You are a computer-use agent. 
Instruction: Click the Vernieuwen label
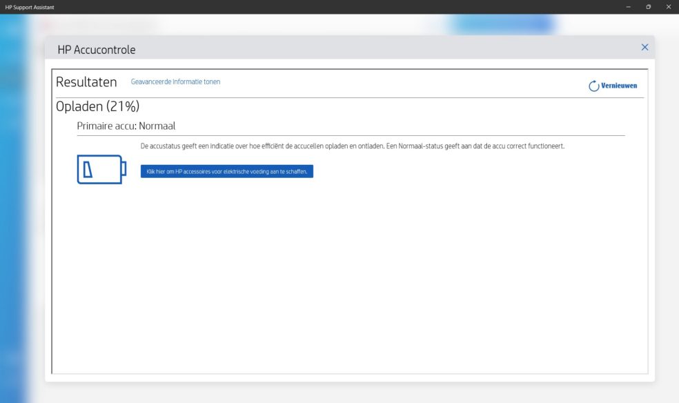click(619, 86)
